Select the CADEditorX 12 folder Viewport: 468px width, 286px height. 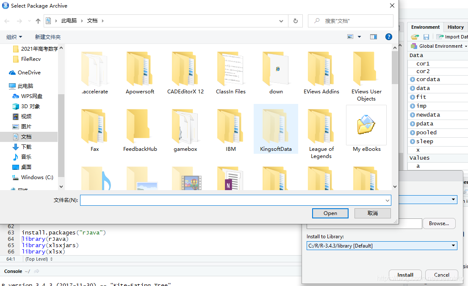186,73
